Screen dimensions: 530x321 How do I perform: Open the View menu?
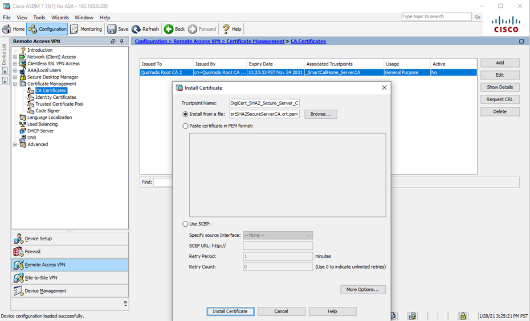22,18
